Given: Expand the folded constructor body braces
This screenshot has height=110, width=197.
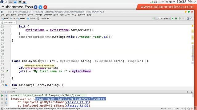Looking at the screenshot, I should [110, 37].
